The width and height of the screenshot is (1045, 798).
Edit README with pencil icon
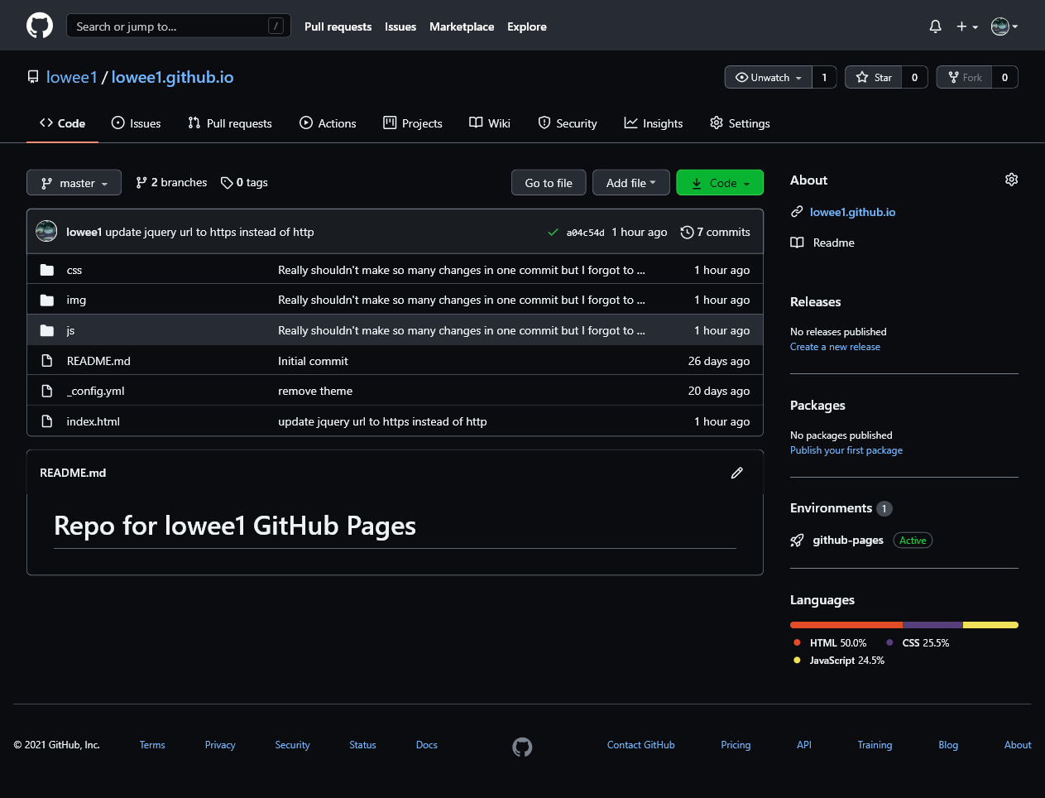pyautogui.click(x=737, y=473)
